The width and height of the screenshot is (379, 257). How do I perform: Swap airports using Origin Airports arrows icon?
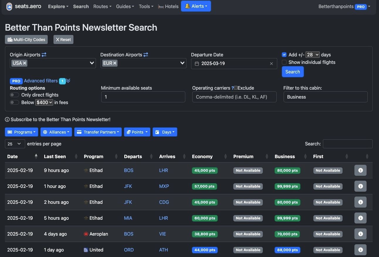click(44, 55)
